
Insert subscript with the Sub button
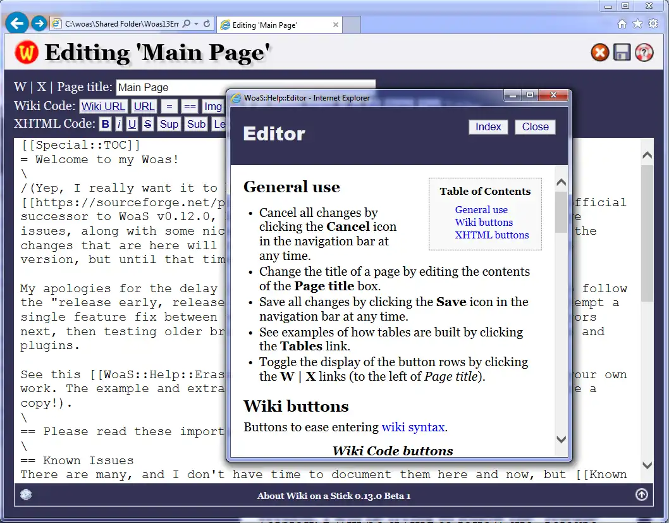[x=196, y=124]
